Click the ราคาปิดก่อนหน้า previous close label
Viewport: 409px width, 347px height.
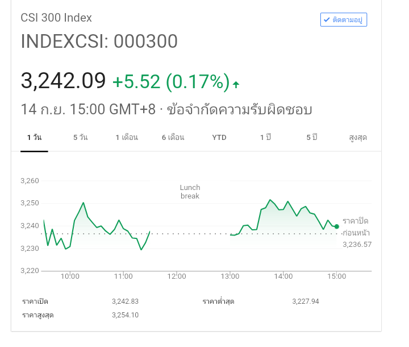coord(356,226)
